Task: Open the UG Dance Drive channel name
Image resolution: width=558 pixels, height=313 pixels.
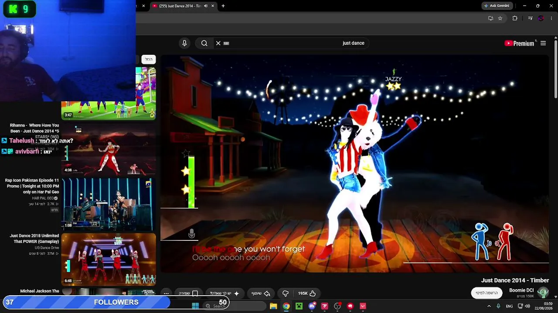Action: point(47,248)
